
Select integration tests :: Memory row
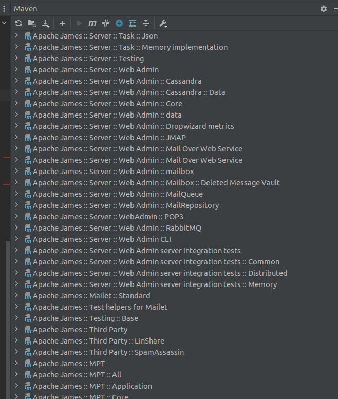coord(174,284)
